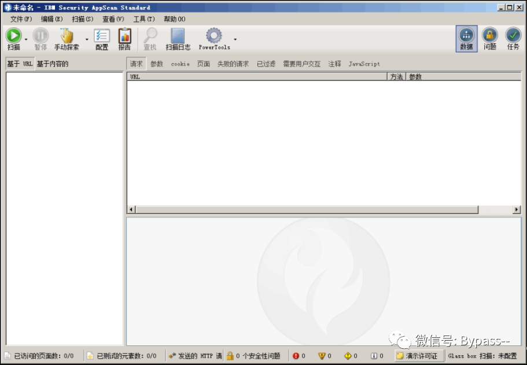The height and width of the screenshot is (365, 527).
Task: Click Glass box 扫描: 未配置 status text
Action: click(482, 356)
